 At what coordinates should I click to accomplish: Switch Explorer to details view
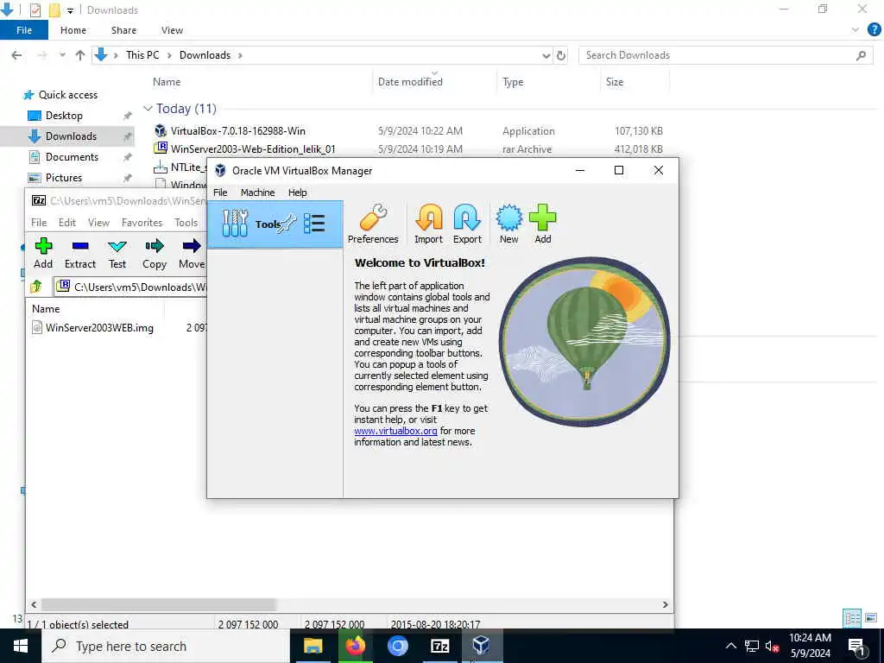click(852, 618)
